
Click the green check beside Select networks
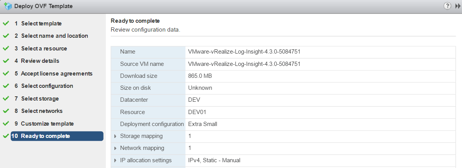[x=6, y=111]
